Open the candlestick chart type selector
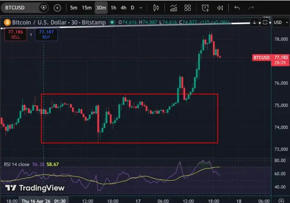The image size is (290, 203). [x=156, y=8]
